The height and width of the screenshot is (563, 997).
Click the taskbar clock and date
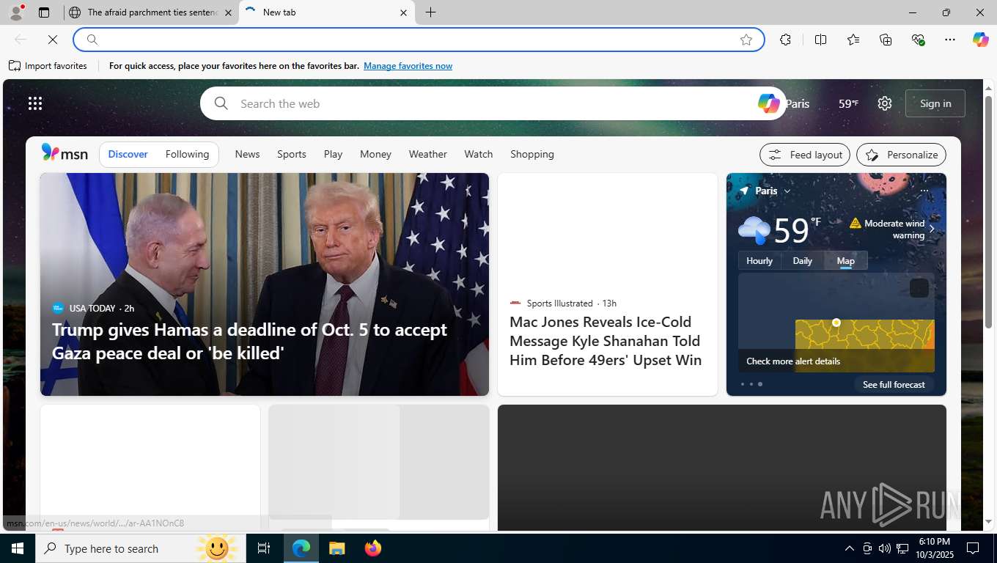[x=933, y=548]
